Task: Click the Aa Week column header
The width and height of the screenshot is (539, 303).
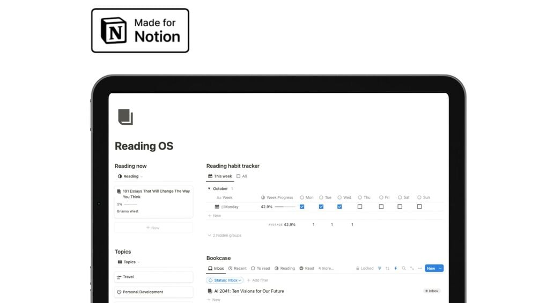Action: pyautogui.click(x=225, y=197)
